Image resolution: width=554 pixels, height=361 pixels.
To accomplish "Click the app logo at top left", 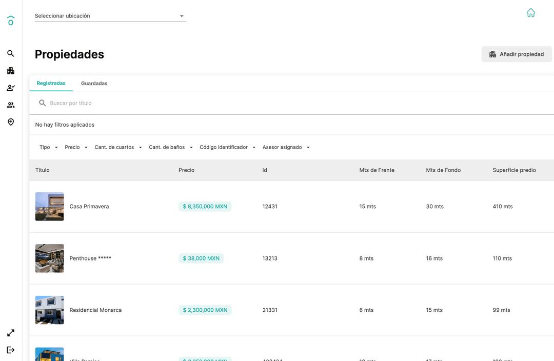I will click(11, 21).
